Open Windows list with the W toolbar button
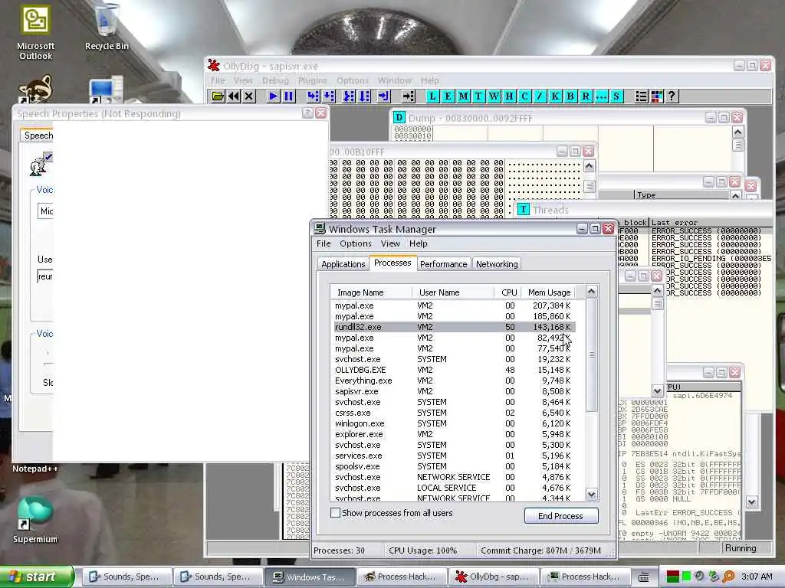Screen dimensions: 785x588 494,96
